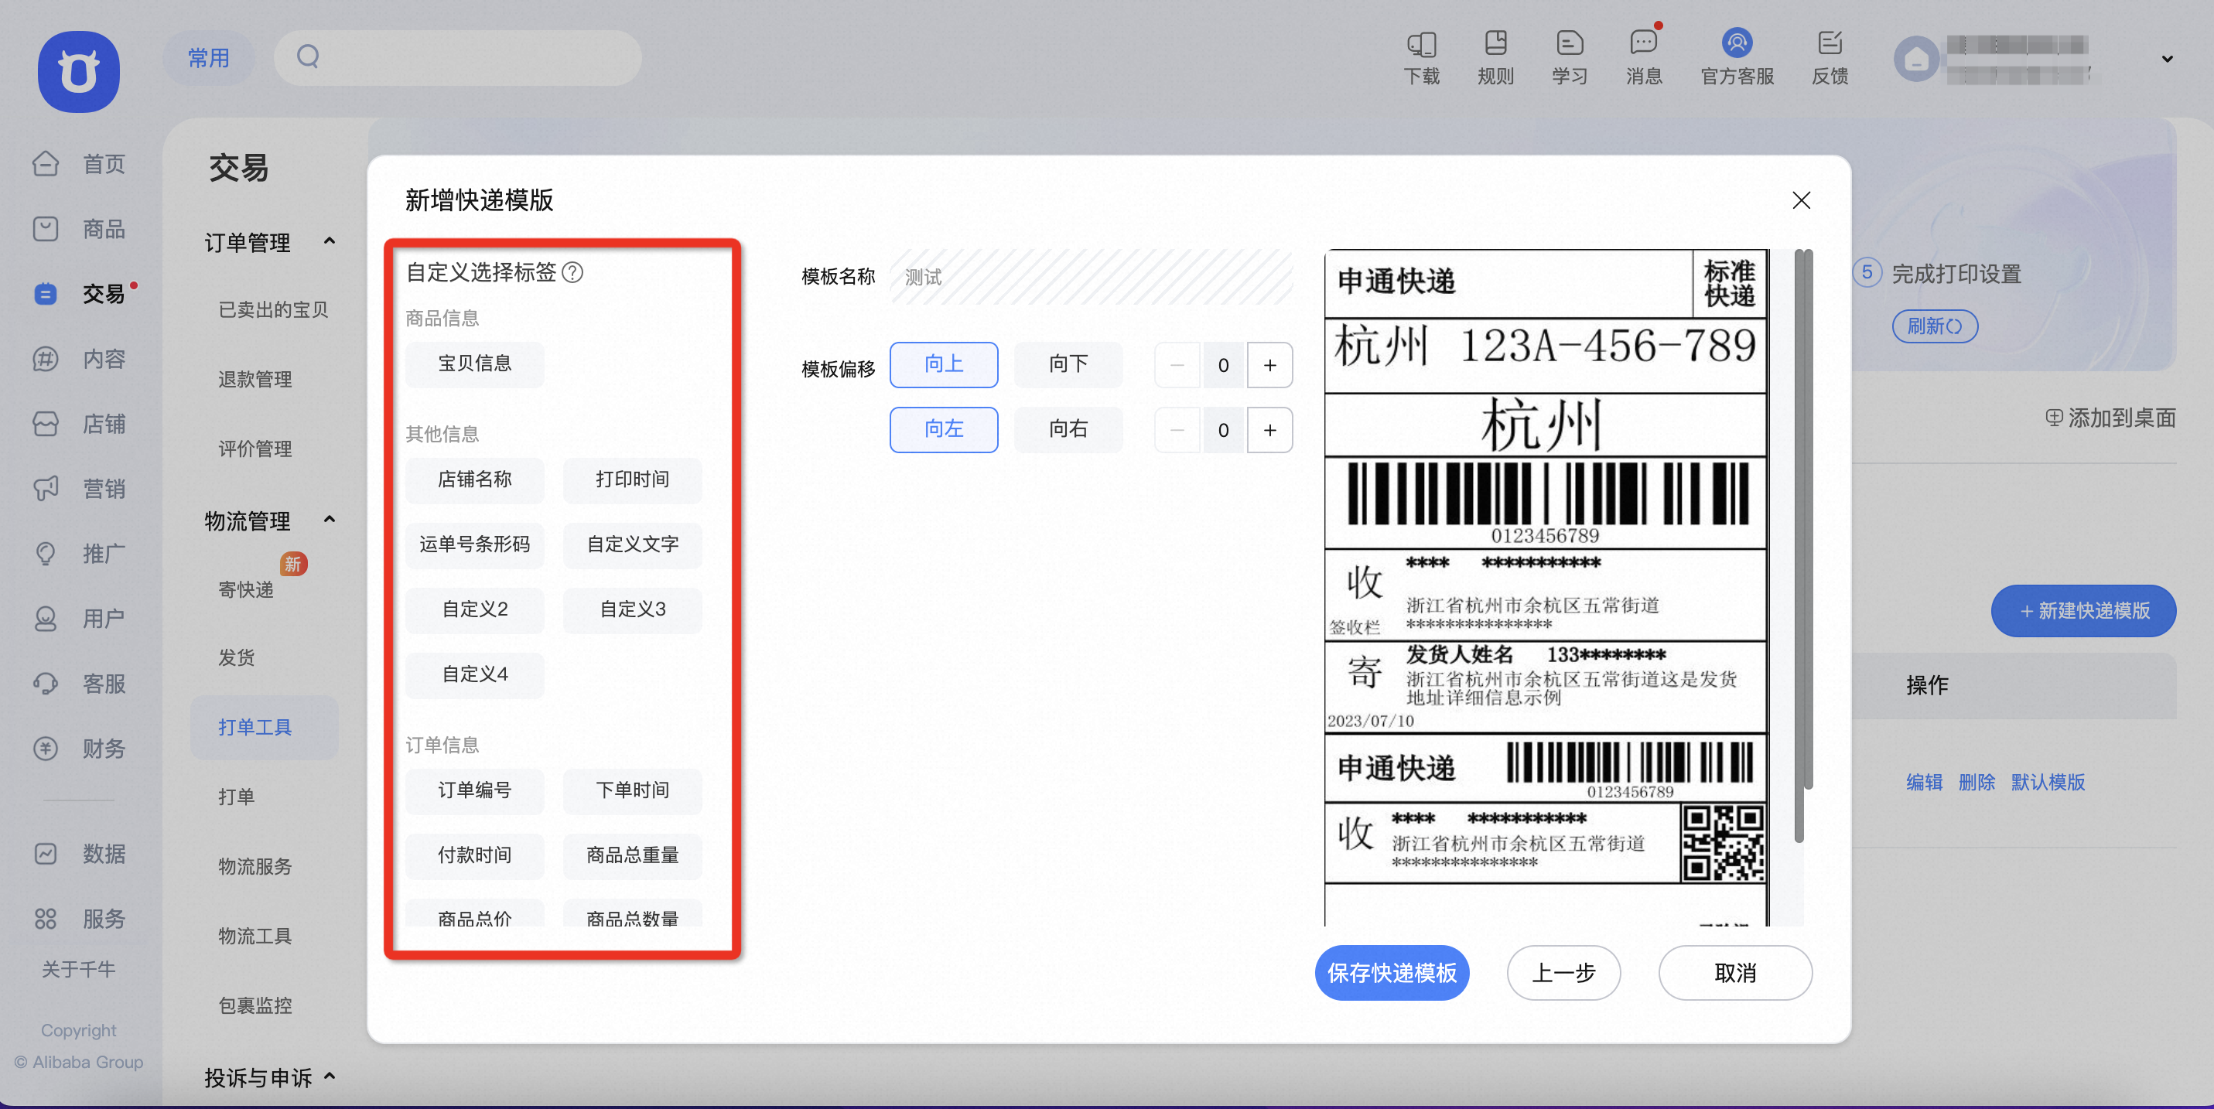Toggle the 打印时间 label tag
The height and width of the screenshot is (1109, 2214).
click(633, 480)
